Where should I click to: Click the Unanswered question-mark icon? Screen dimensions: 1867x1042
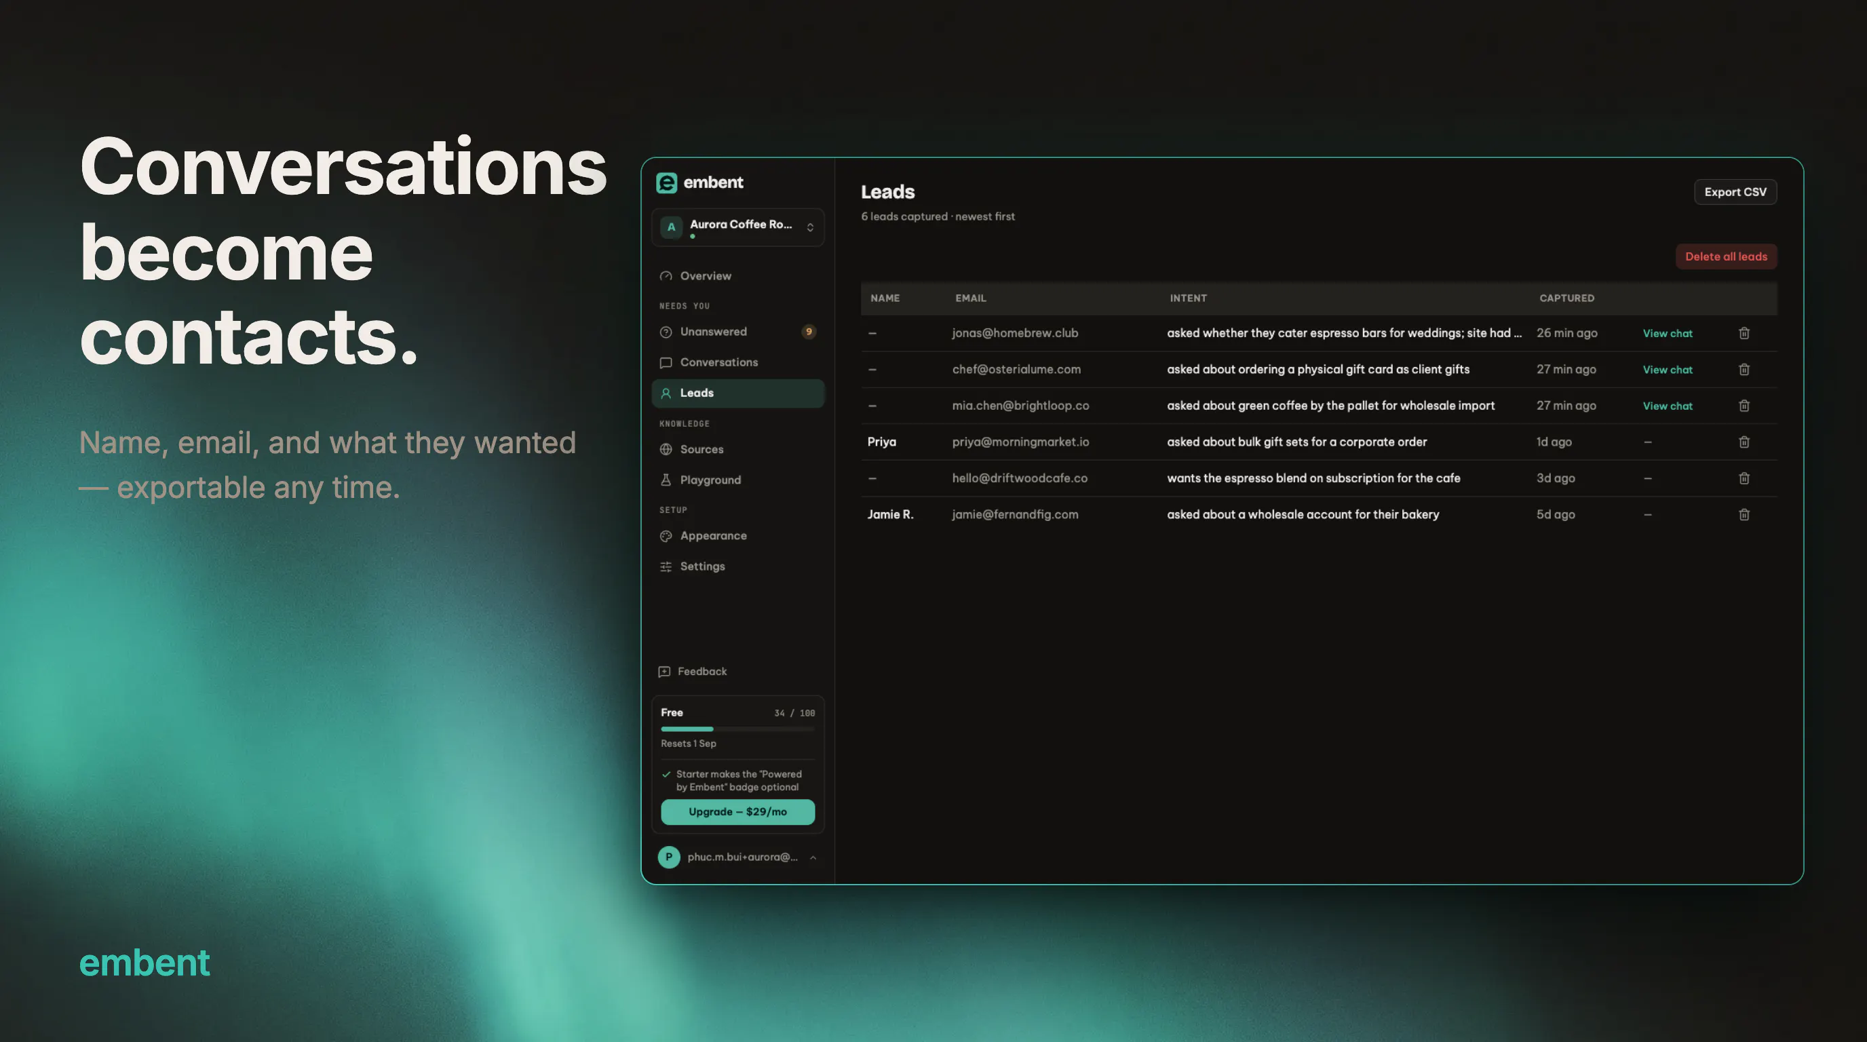tap(666, 332)
